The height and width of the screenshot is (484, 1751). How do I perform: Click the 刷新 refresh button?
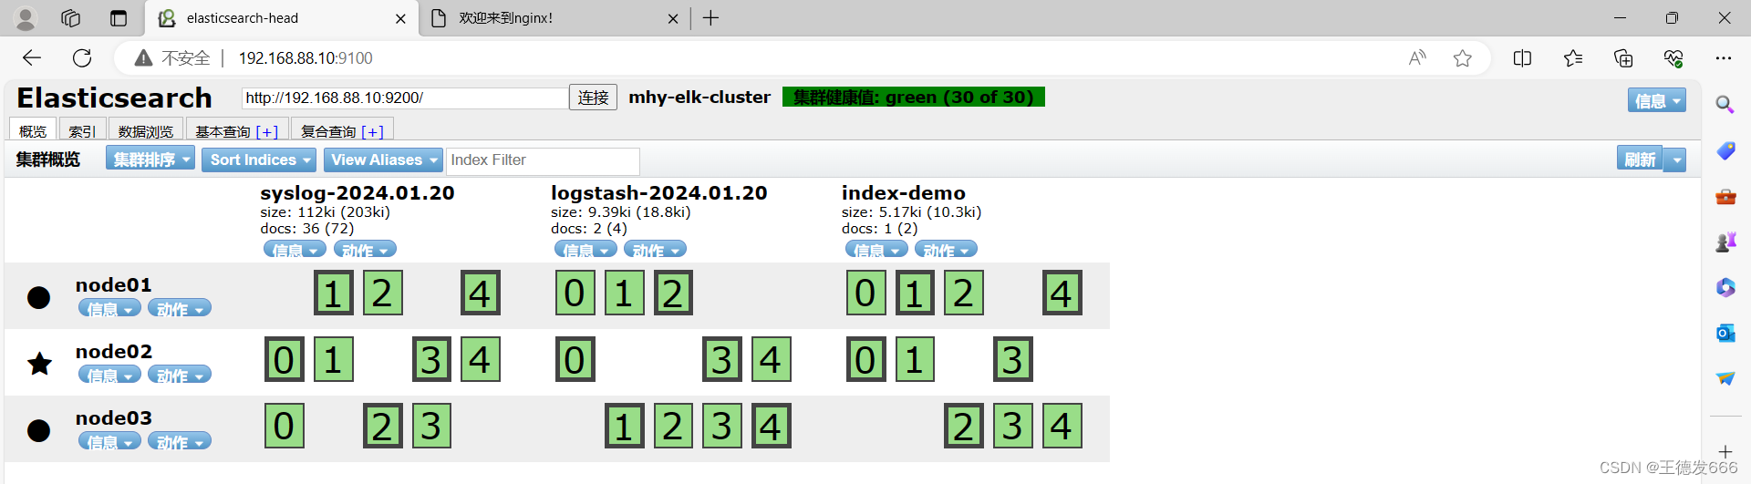(x=1640, y=160)
